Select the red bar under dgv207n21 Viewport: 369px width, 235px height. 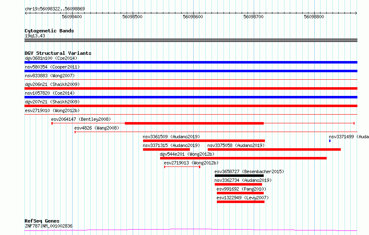click(x=191, y=106)
